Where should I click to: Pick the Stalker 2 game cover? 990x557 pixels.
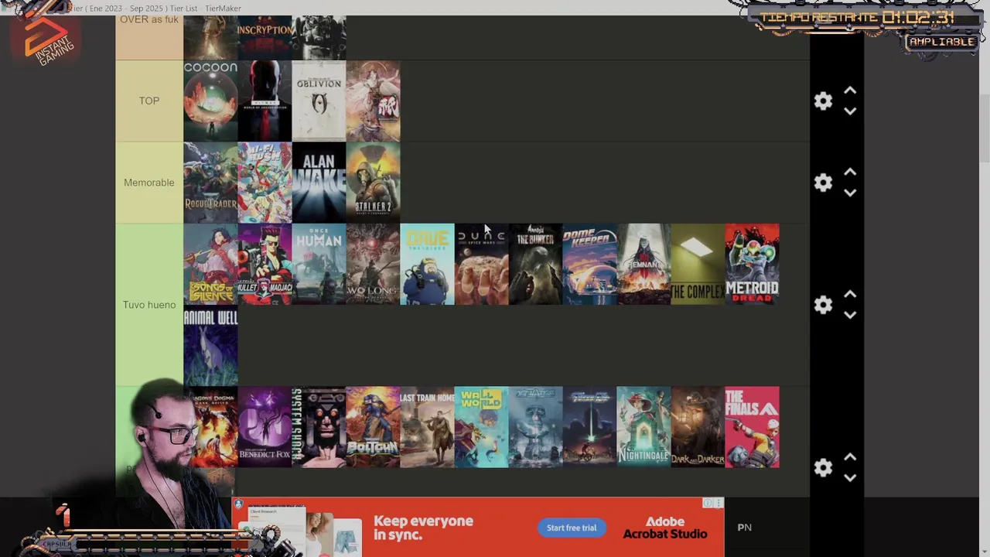[x=373, y=183]
